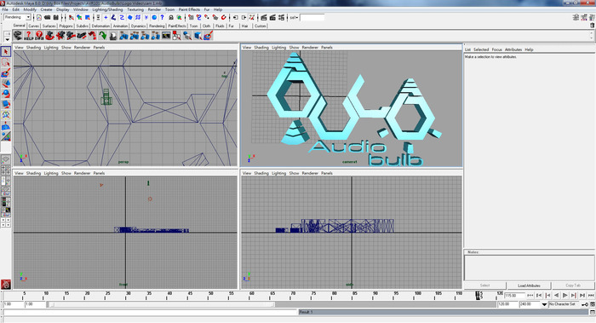
Task: Activate the Rotate tool with sphere icon
Action: (6, 94)
